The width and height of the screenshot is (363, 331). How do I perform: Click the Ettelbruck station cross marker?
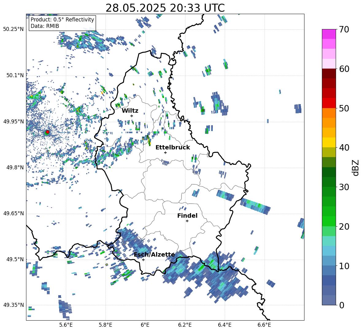(x=165, y=152)
